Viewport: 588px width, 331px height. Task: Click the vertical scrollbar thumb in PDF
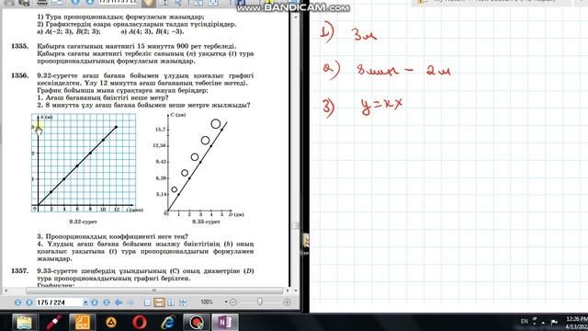coord(296,226)
